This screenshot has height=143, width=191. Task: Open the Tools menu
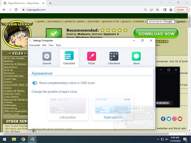point(58,45)
